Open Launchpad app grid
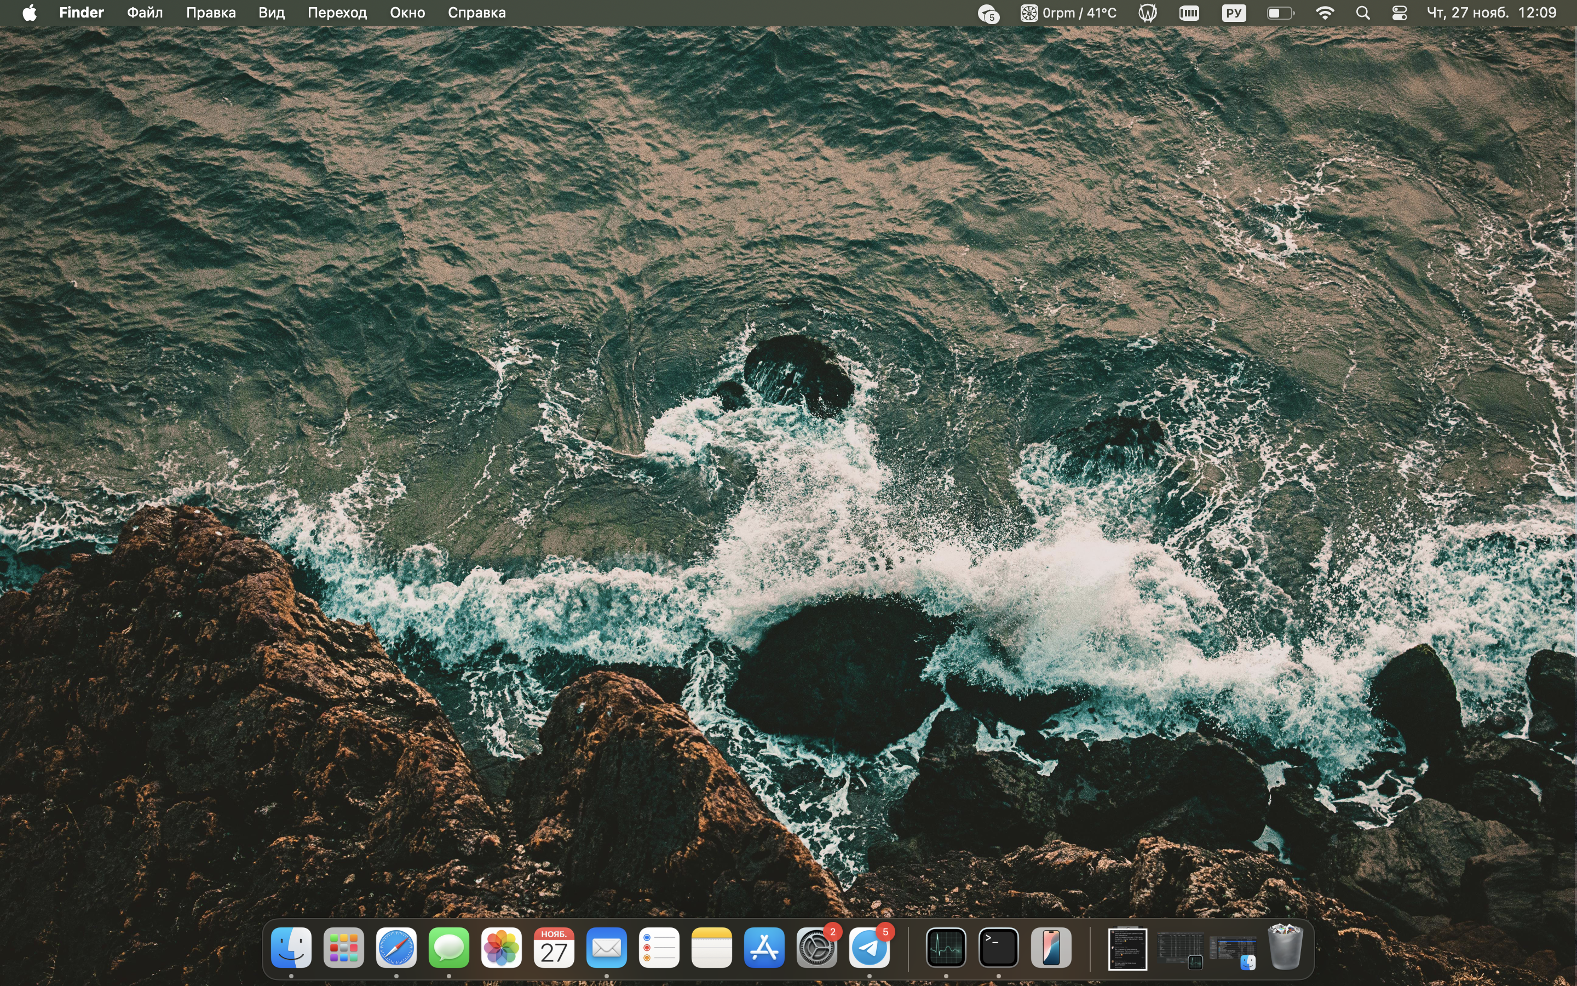Image resolution: width=1577 pixels, height=986 pixels. [343, 948]
